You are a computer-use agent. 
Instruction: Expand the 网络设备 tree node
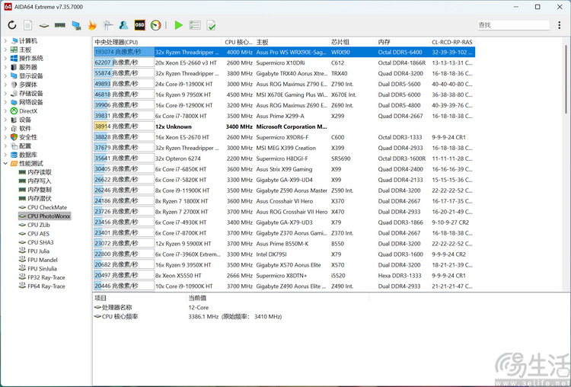click(5, 102)
